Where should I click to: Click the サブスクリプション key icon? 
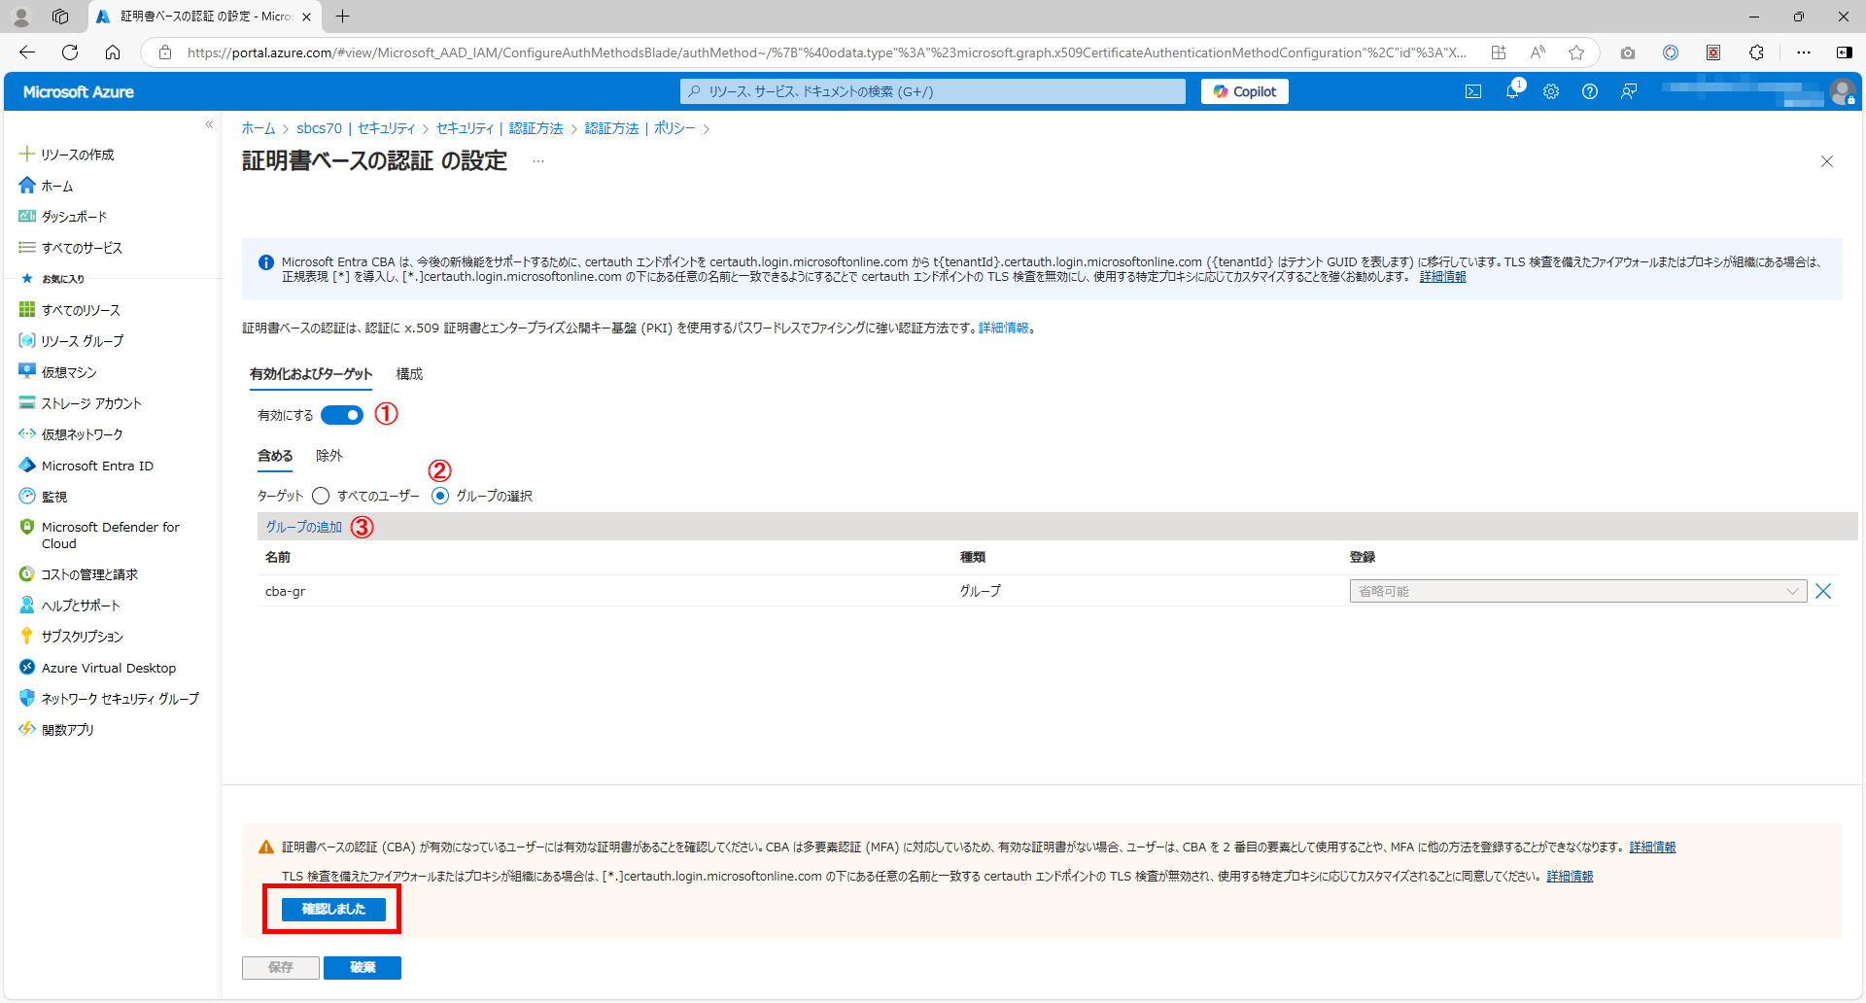point(27,636)
